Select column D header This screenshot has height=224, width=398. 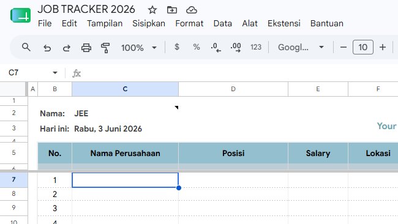click(233, 89)
